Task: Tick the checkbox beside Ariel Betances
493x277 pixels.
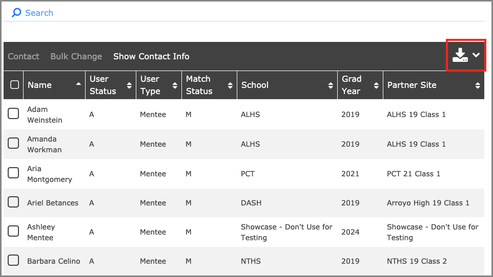Action: click(x=13, y=203)
